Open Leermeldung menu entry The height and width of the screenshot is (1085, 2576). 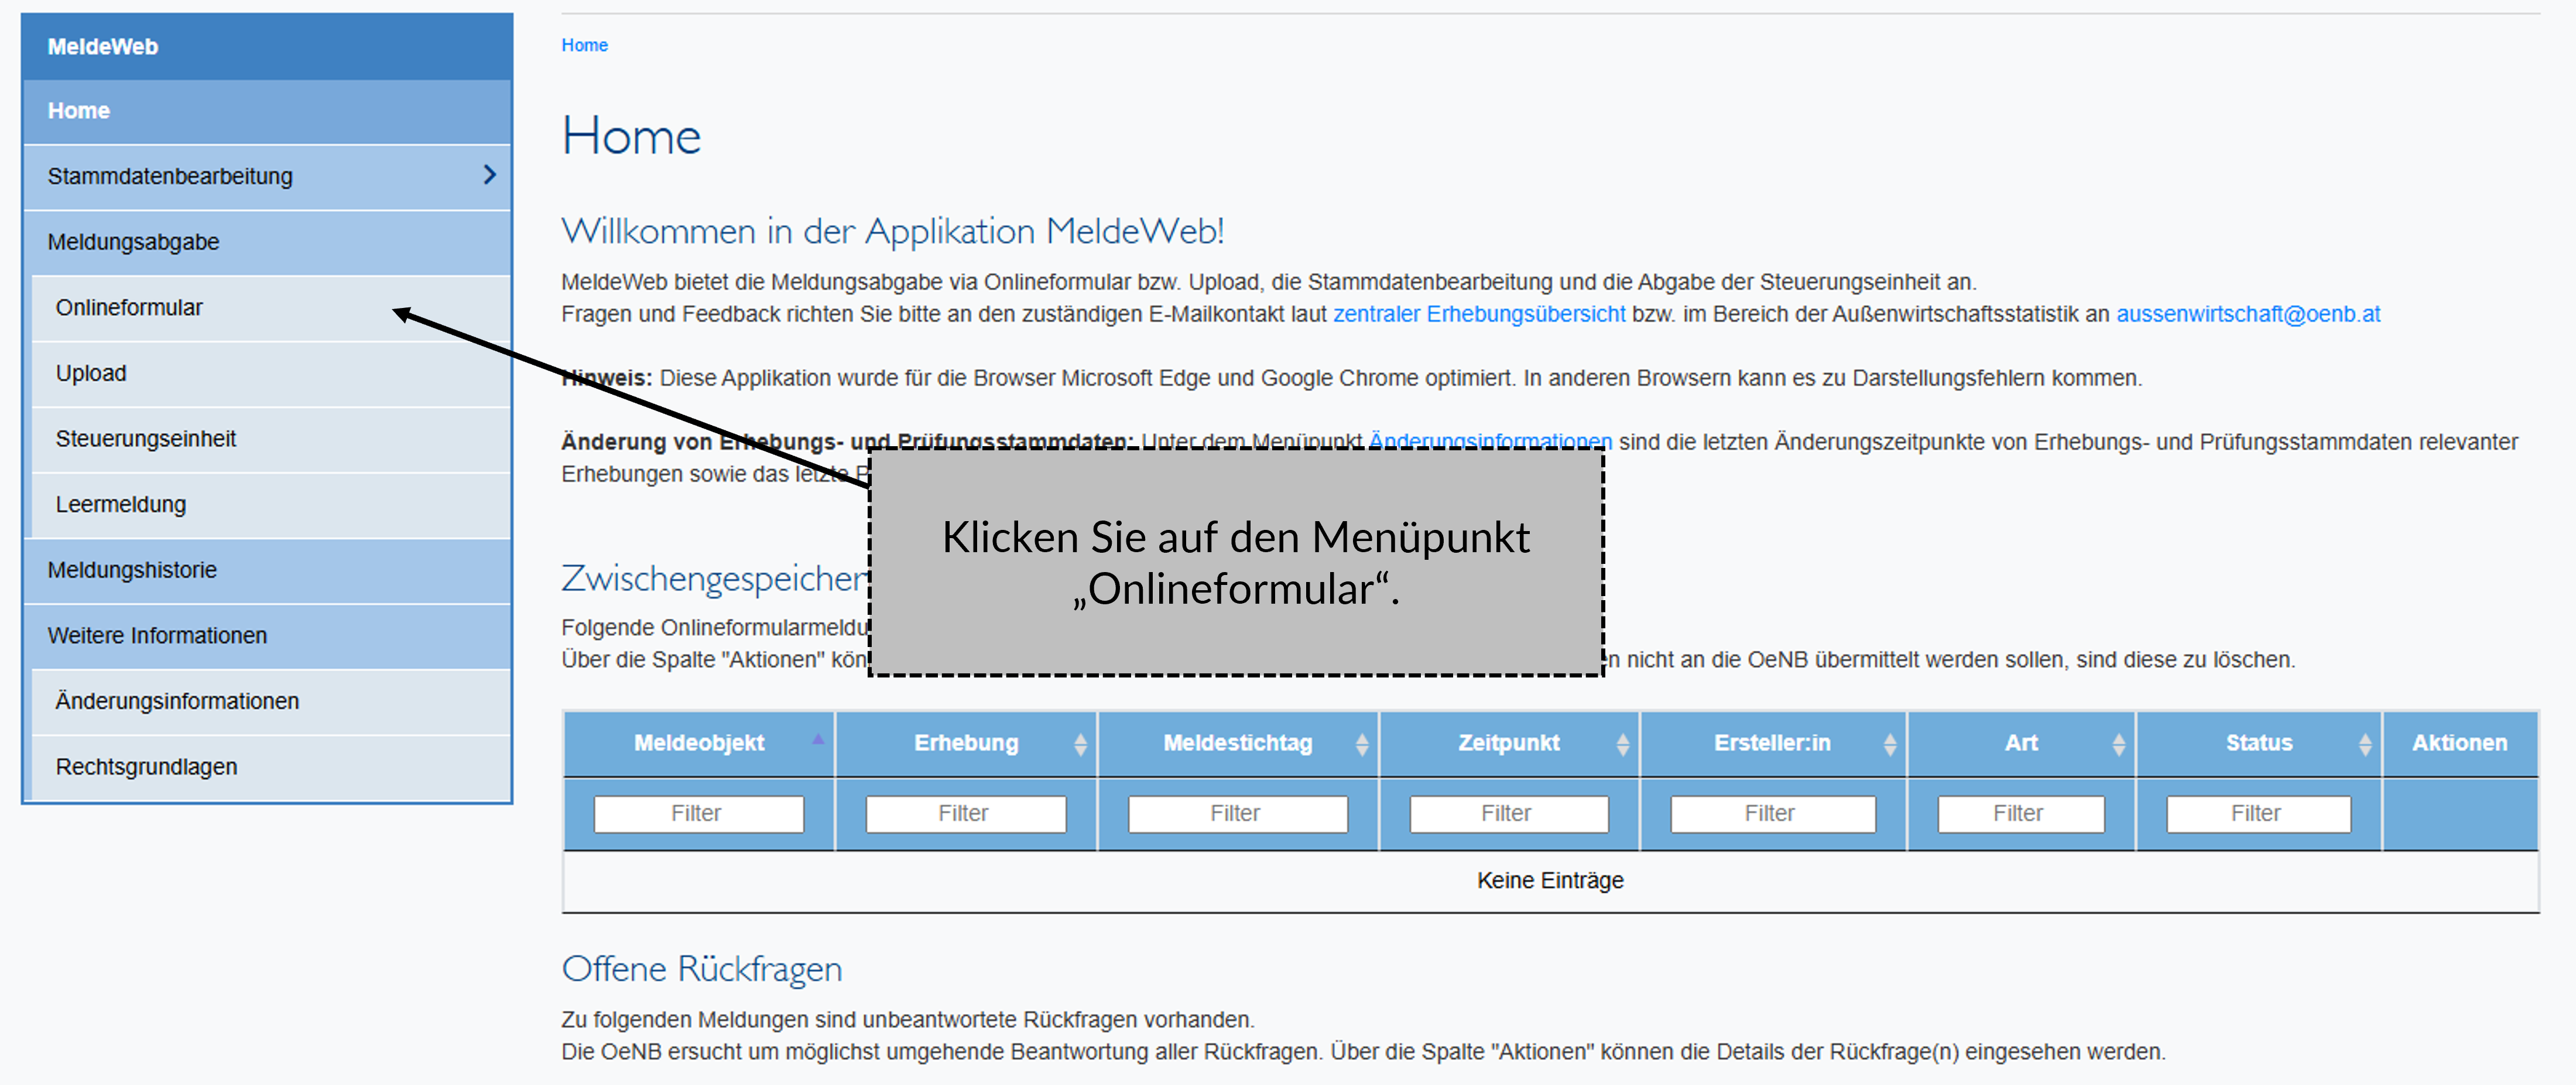point(121,505)
